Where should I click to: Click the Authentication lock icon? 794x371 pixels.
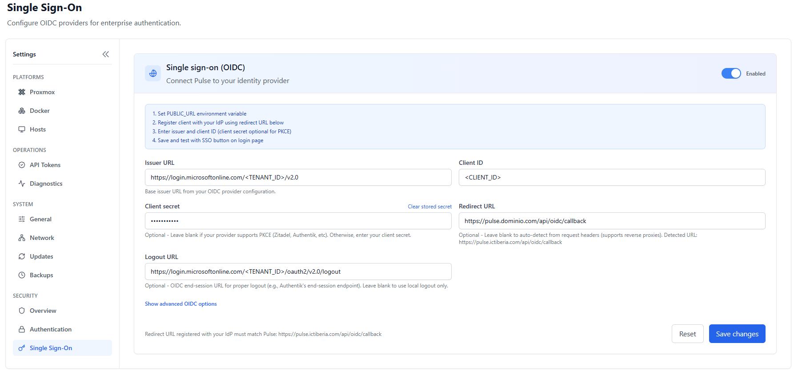coord(22,329)
